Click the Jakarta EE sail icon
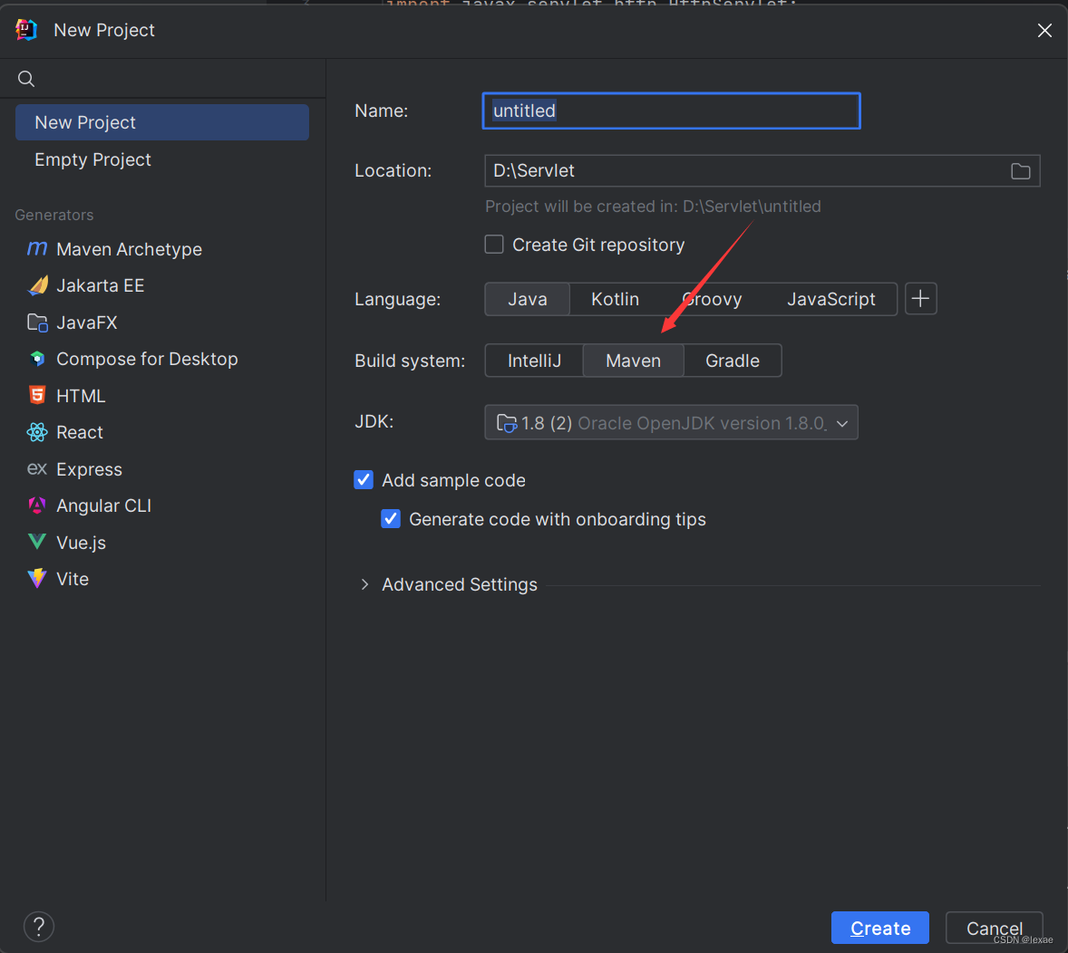Image resolution: width=1068 pixels, height=953 pixels. point(37,285)
